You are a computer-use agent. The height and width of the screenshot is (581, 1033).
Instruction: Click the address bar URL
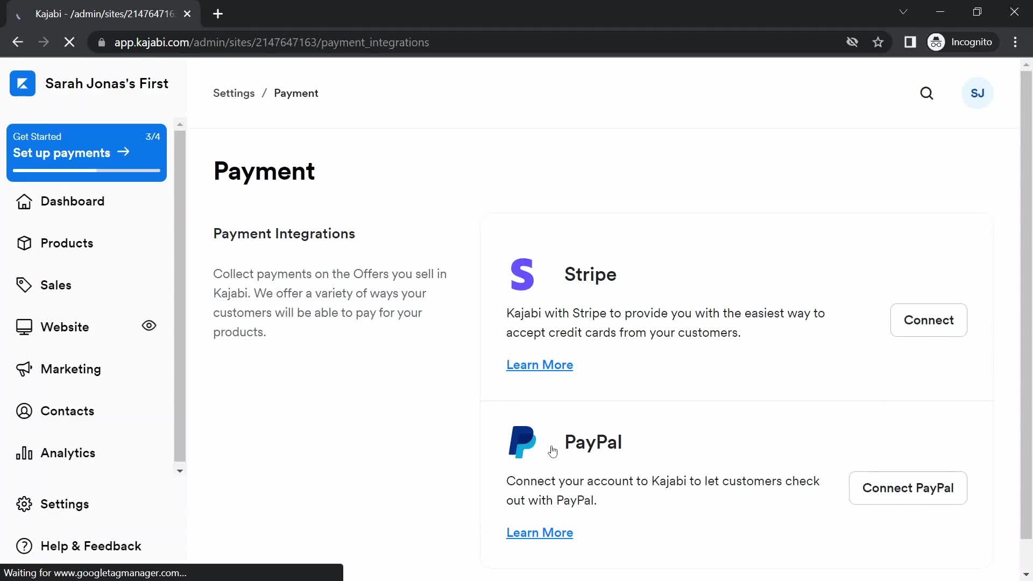pyautogui.click(x=272, y=42)
